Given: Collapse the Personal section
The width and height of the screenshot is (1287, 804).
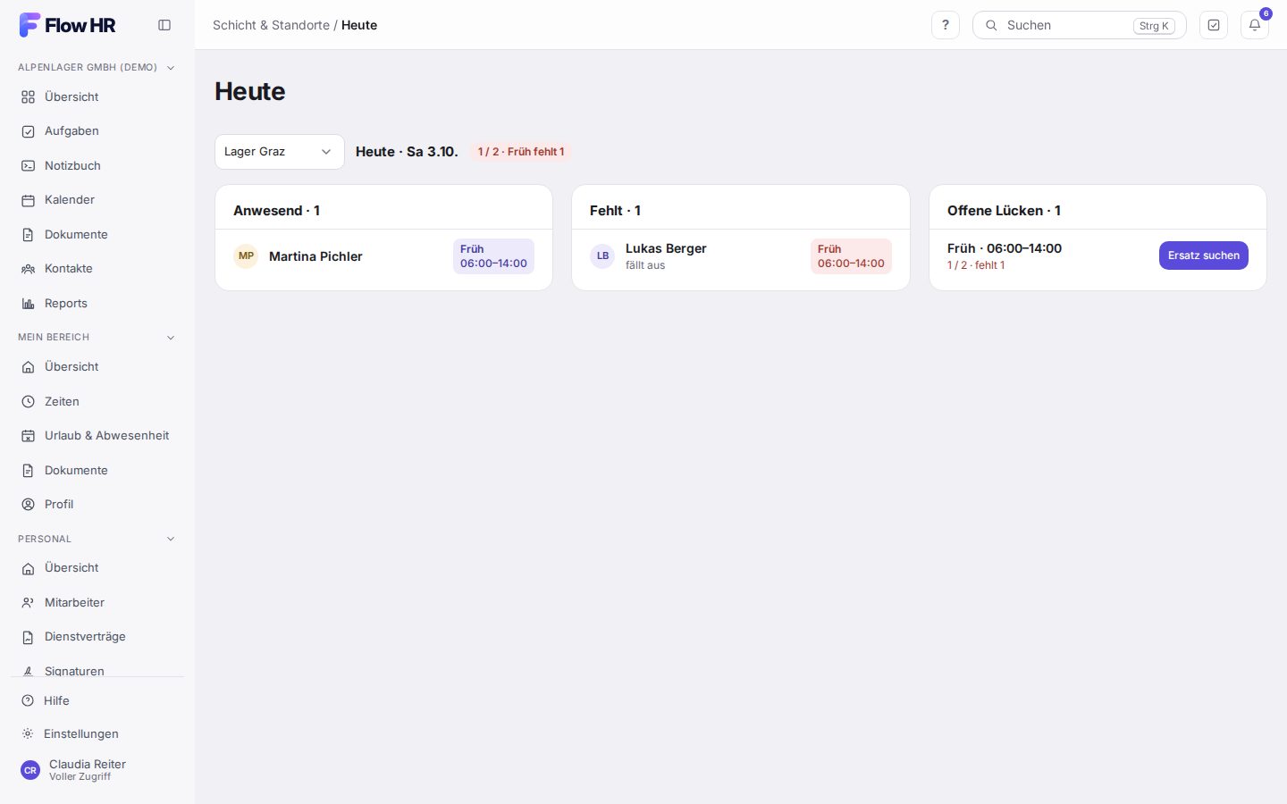Looking at the screenshot, I should tap(97, 539).
